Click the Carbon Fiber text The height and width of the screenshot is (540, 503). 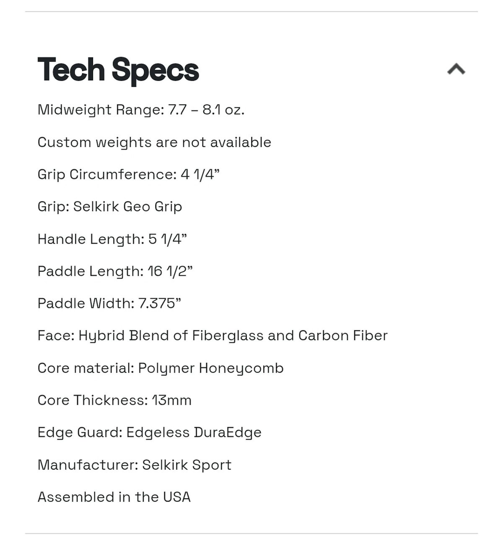343,336
